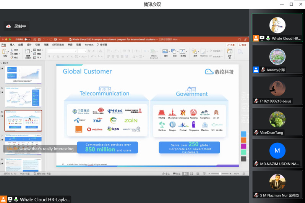The width and height of the screenshot is (305, 203).
Task: Click the search magnifier in PowerPoint title bar
Action: 240,39
